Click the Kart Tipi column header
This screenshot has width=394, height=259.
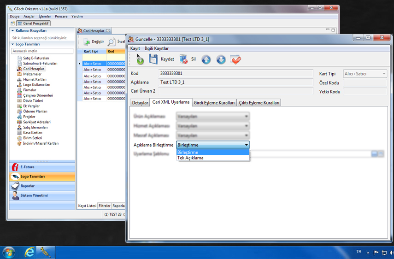tap(94, 51)
